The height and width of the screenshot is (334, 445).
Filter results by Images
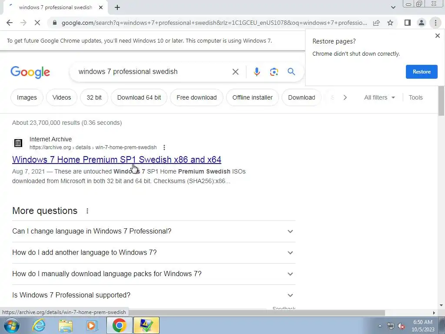(x=27, y=97)
